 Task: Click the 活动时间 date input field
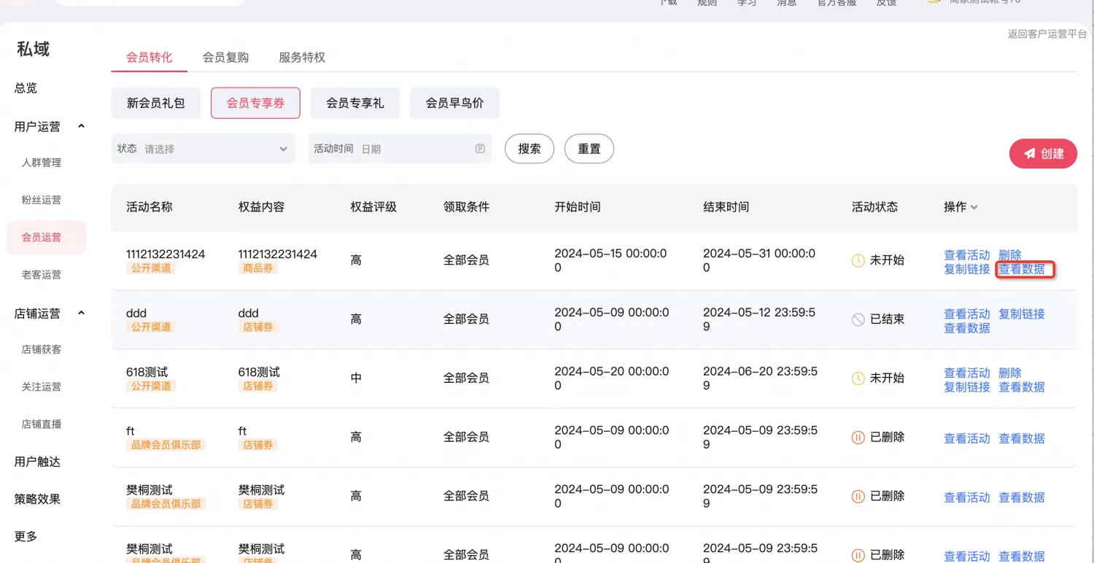(400, 149)
